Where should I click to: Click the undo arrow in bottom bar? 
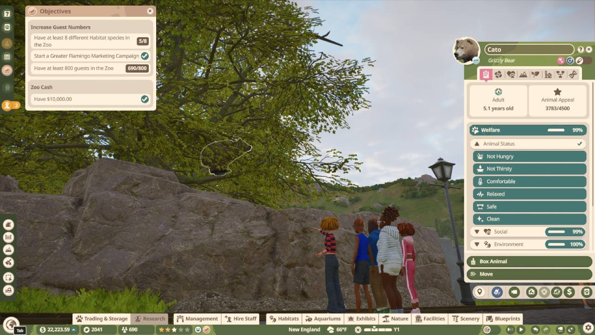(535, 330)
